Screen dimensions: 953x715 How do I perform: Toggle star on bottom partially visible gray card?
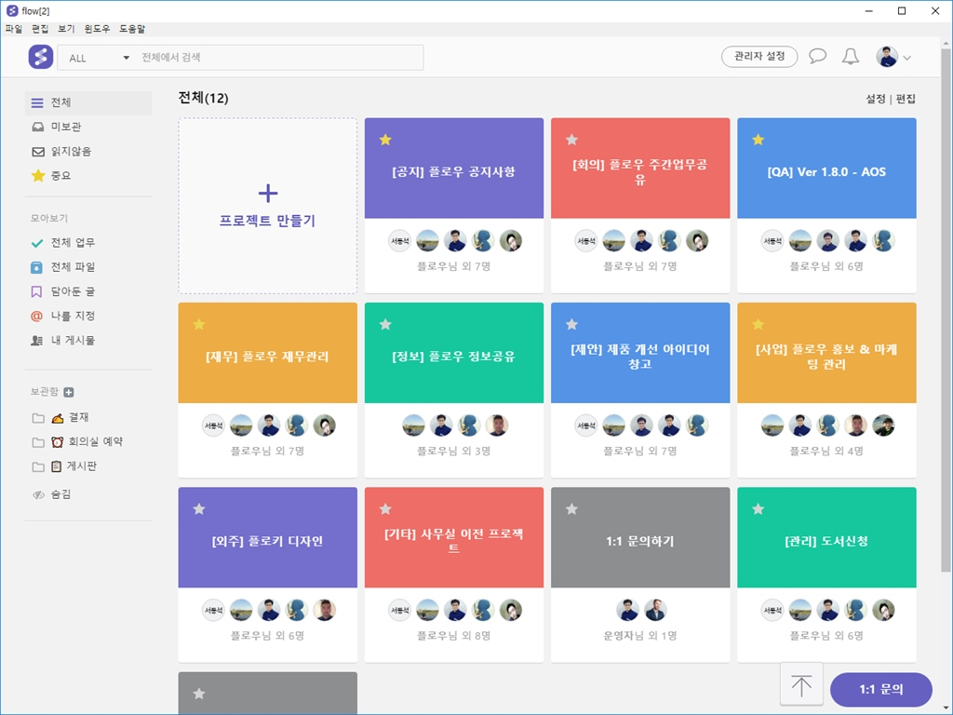pos(199,694)
